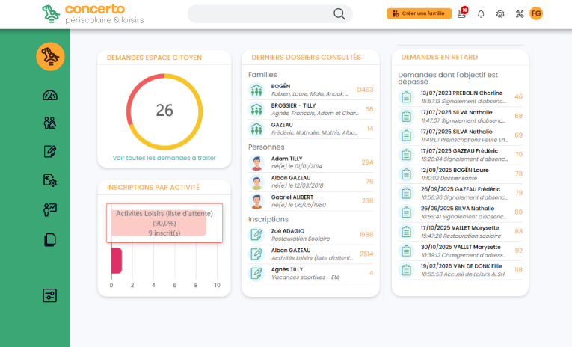Open 17/07/2025 SILVA Nathalie request 68

pyautogui.click(x=460, y=117)
